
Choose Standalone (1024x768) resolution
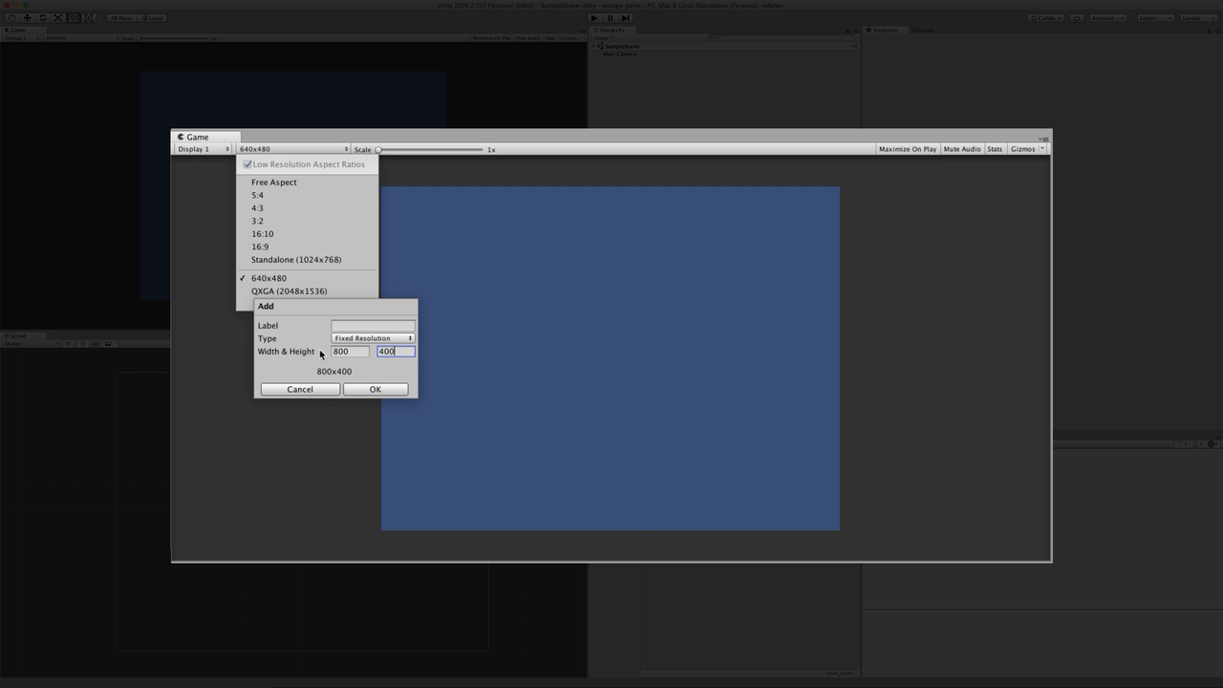(x=296, y=260)
